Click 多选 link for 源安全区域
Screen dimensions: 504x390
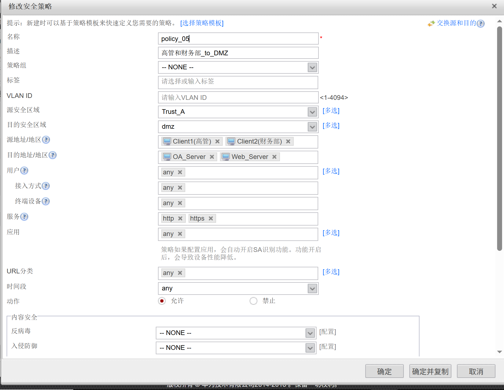coord(331,111)
